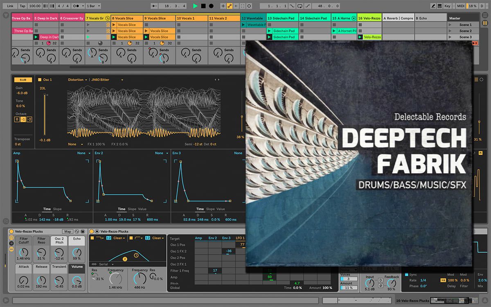Toggle filter 1 on/off square

pos(92,238)
